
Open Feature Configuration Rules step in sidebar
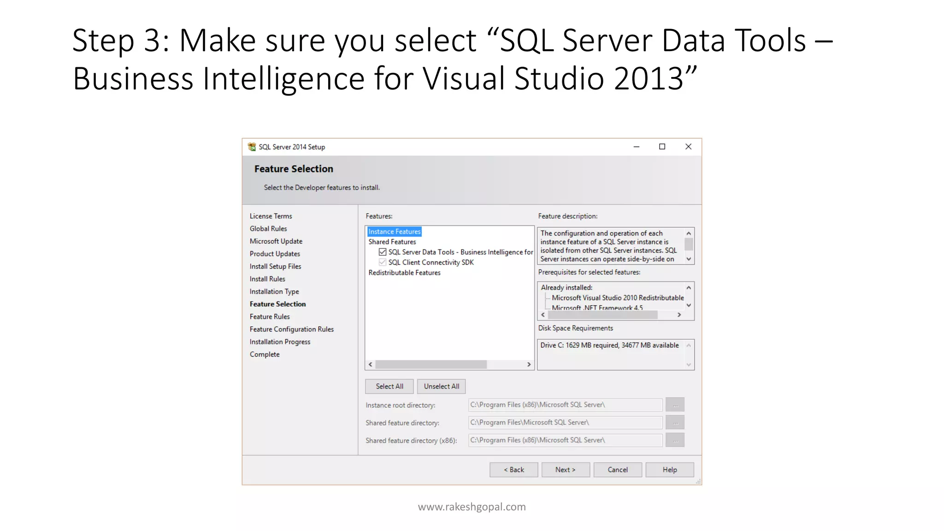click(292, 329)
